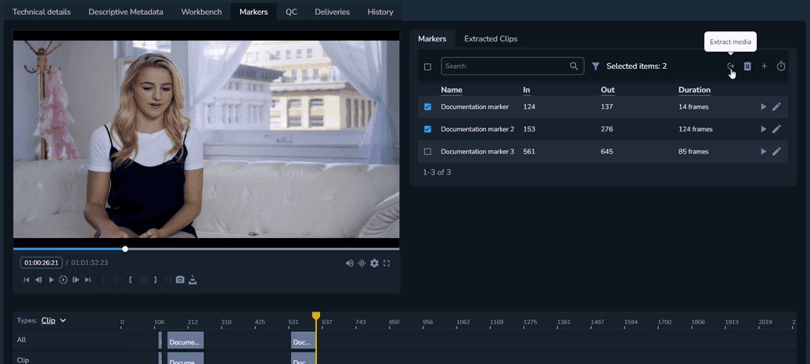
Task: Open the Deliveries tab
Action: click(332, 12)
